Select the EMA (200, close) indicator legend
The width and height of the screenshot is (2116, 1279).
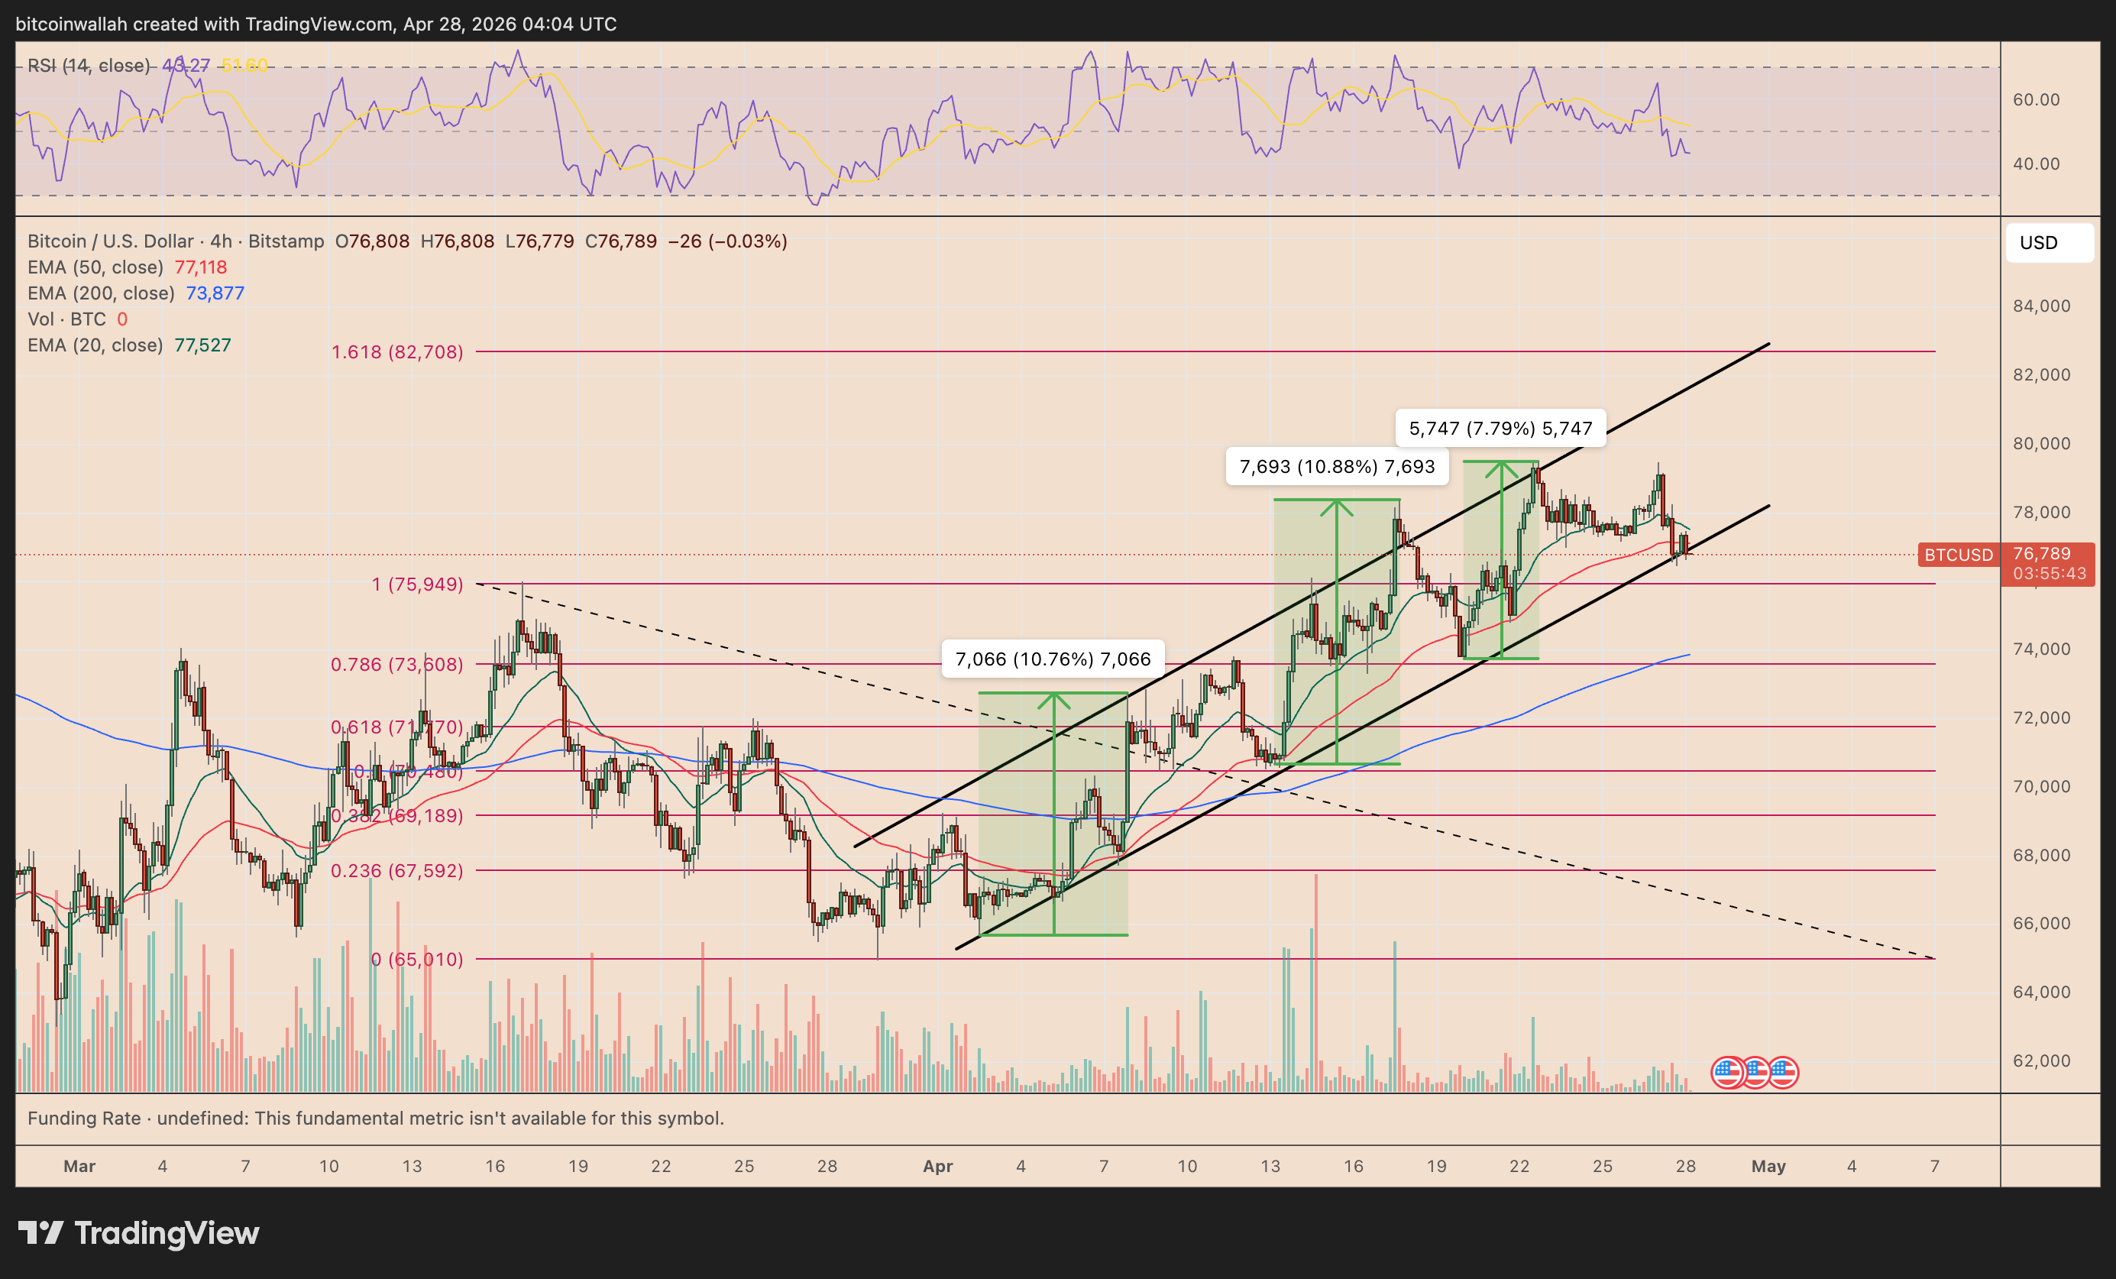point(101,293)
